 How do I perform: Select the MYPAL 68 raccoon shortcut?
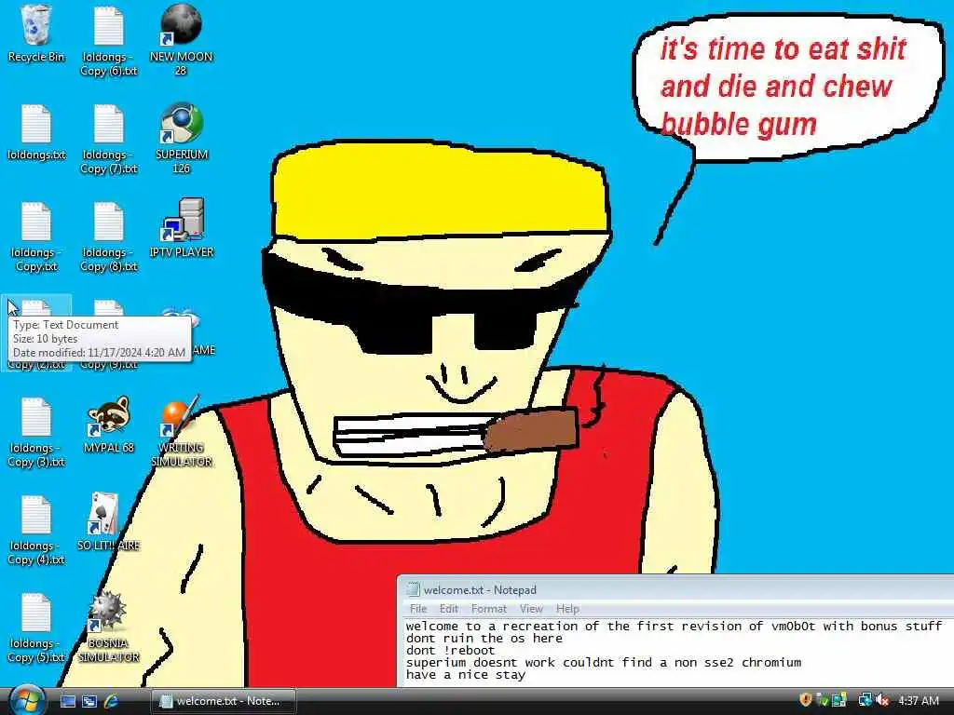[109, 425]
